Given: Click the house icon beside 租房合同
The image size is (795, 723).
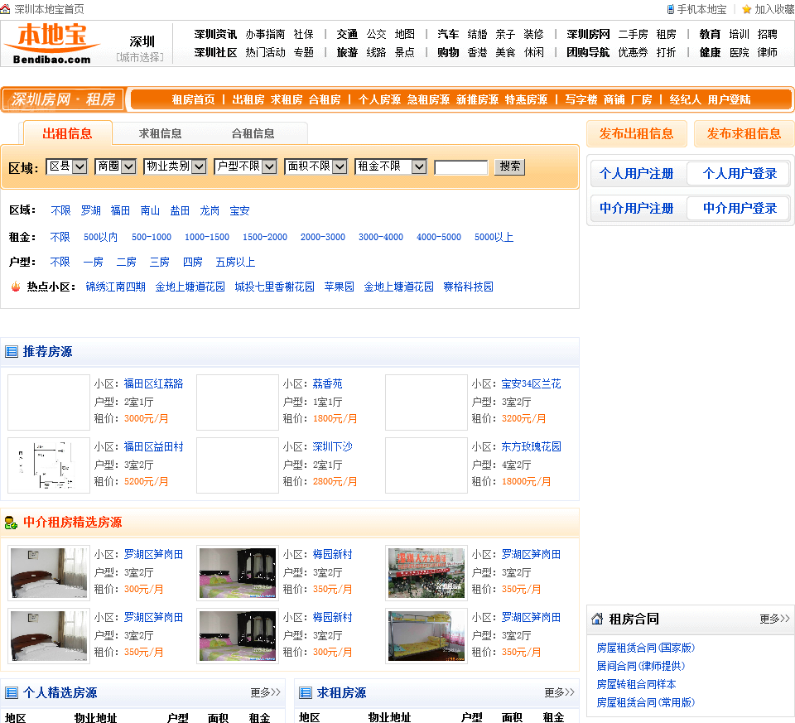Looking at the screenshot, I should (x=597, y=619).
